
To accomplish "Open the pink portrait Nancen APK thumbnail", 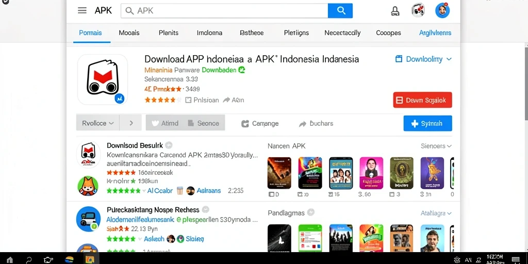I will (371, 173).
